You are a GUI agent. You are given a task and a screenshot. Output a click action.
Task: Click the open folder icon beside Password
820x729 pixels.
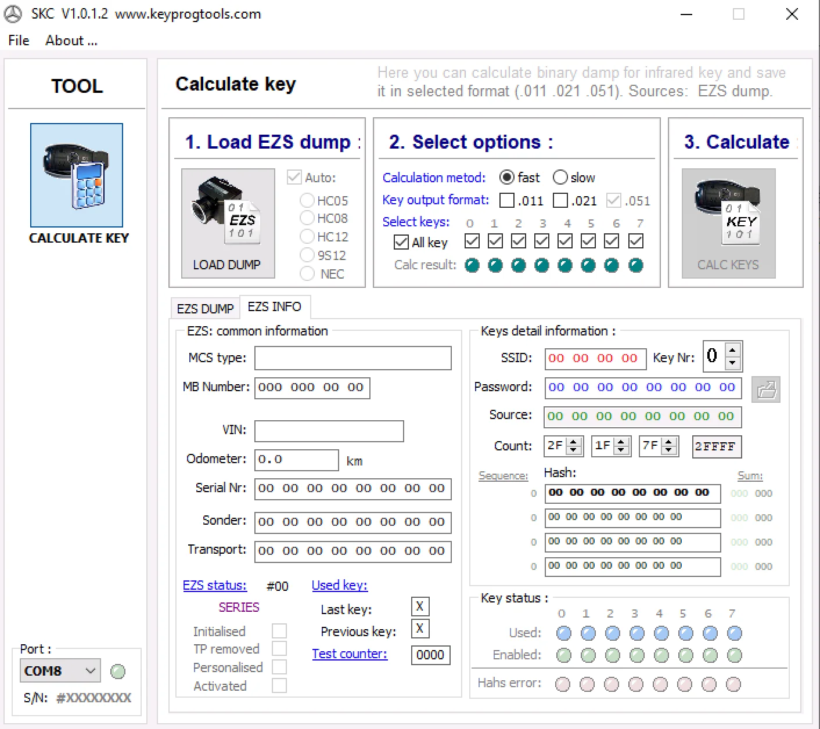(x=765, y=389)
